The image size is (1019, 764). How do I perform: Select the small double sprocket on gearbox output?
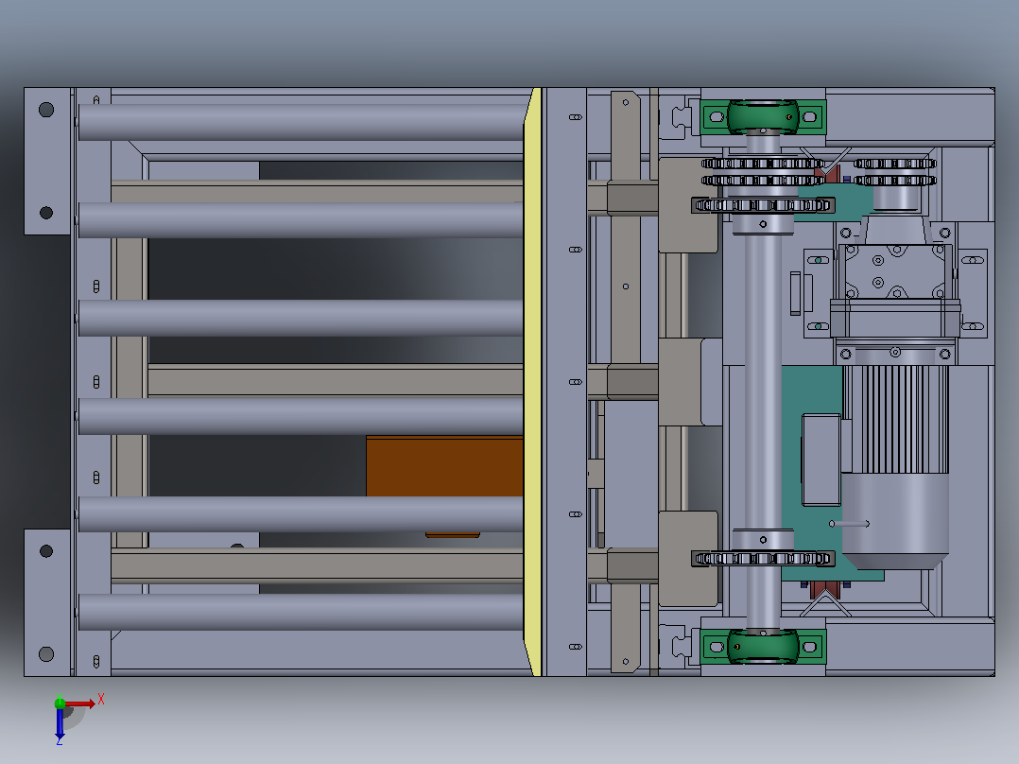pos(895,172)
